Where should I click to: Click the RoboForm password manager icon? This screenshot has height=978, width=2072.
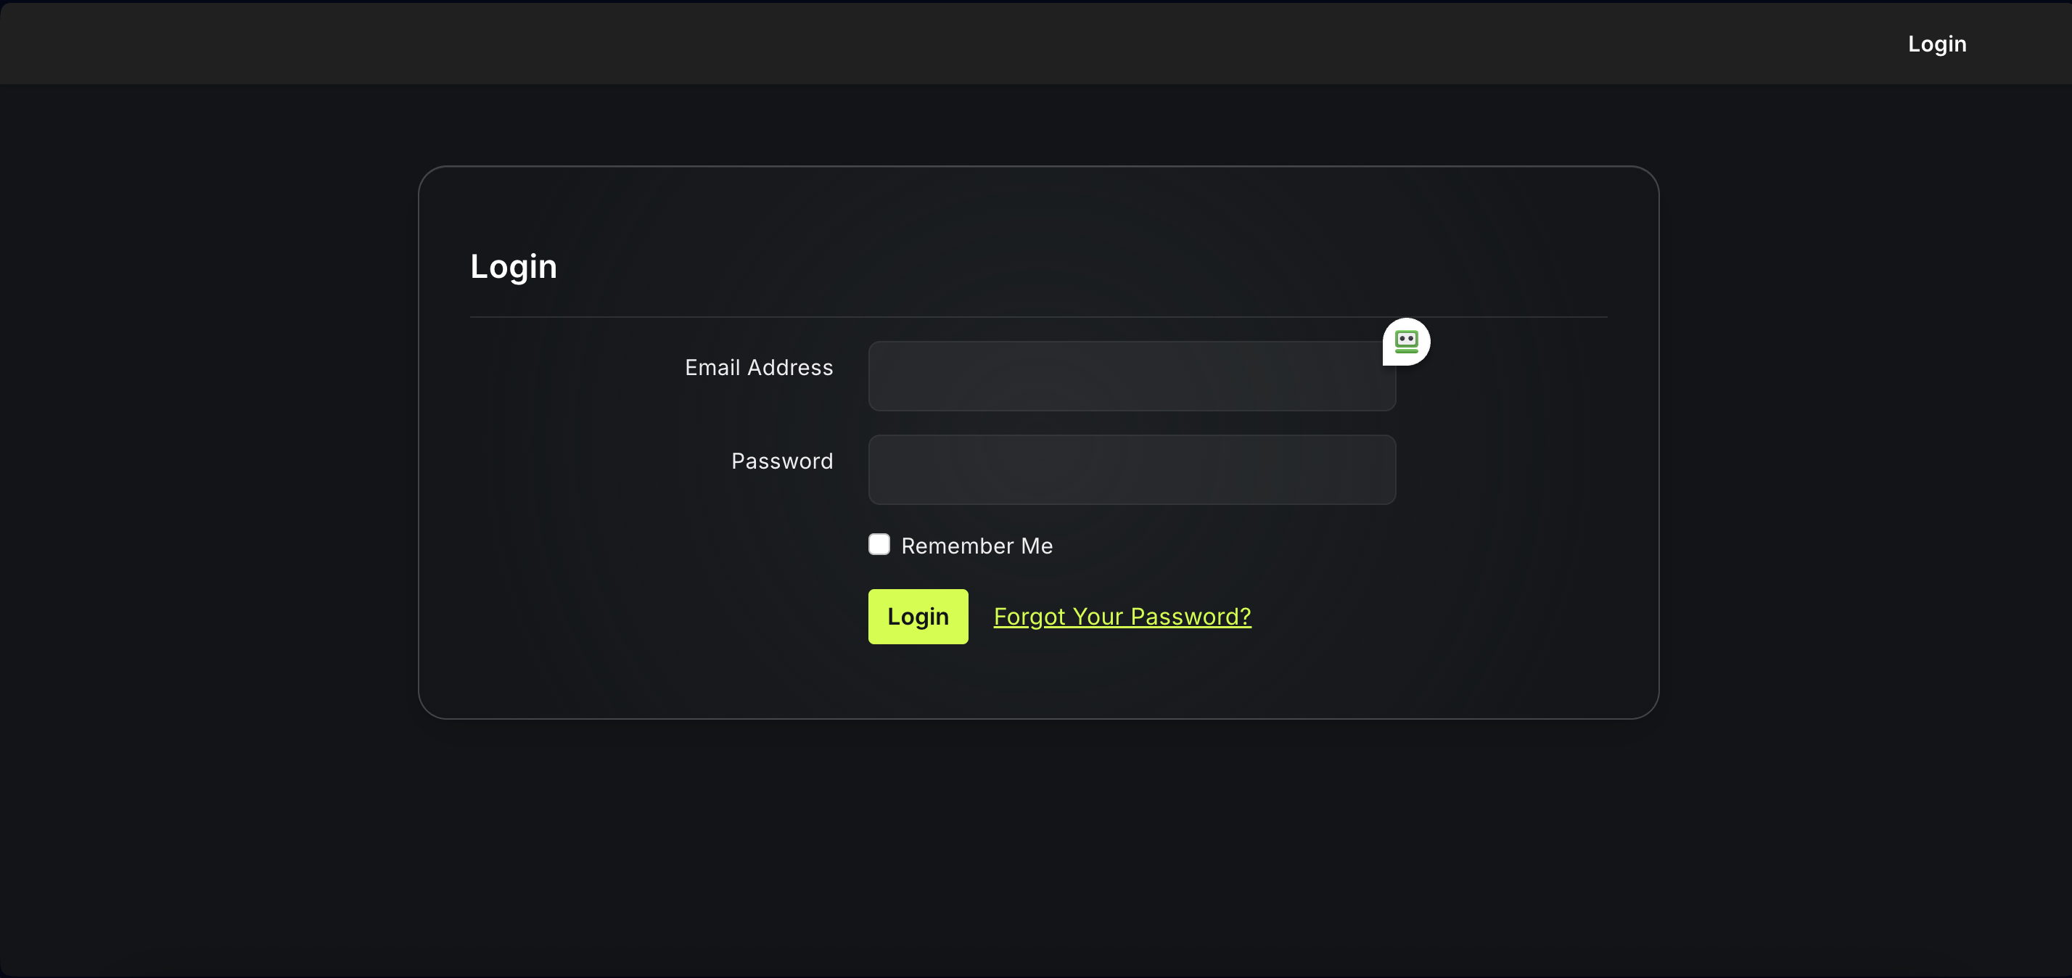point(1405,341)
